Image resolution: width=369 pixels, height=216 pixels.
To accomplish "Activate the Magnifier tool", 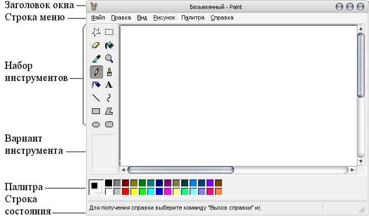I will (x=109, y=59).
